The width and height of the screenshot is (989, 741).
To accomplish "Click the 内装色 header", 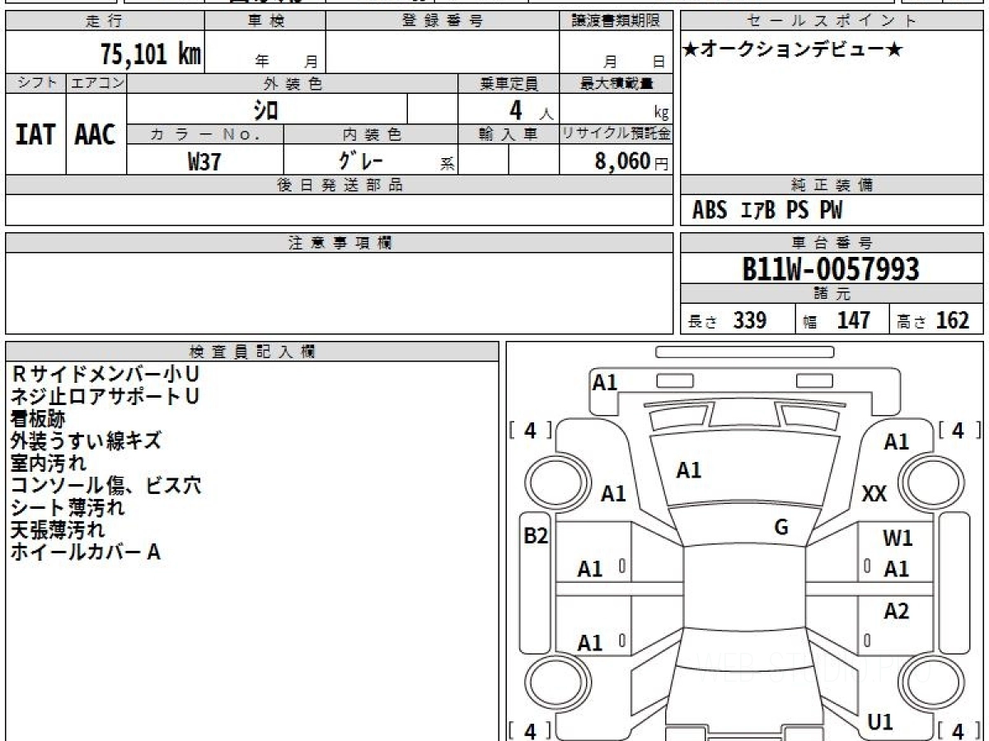I will 371,134.
